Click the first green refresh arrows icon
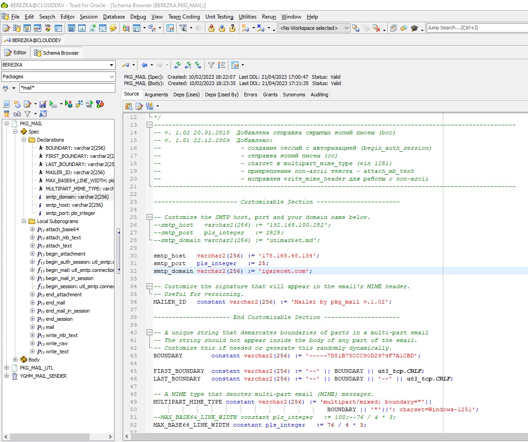Viewport: 528px width, 442px height. point(177,65)
